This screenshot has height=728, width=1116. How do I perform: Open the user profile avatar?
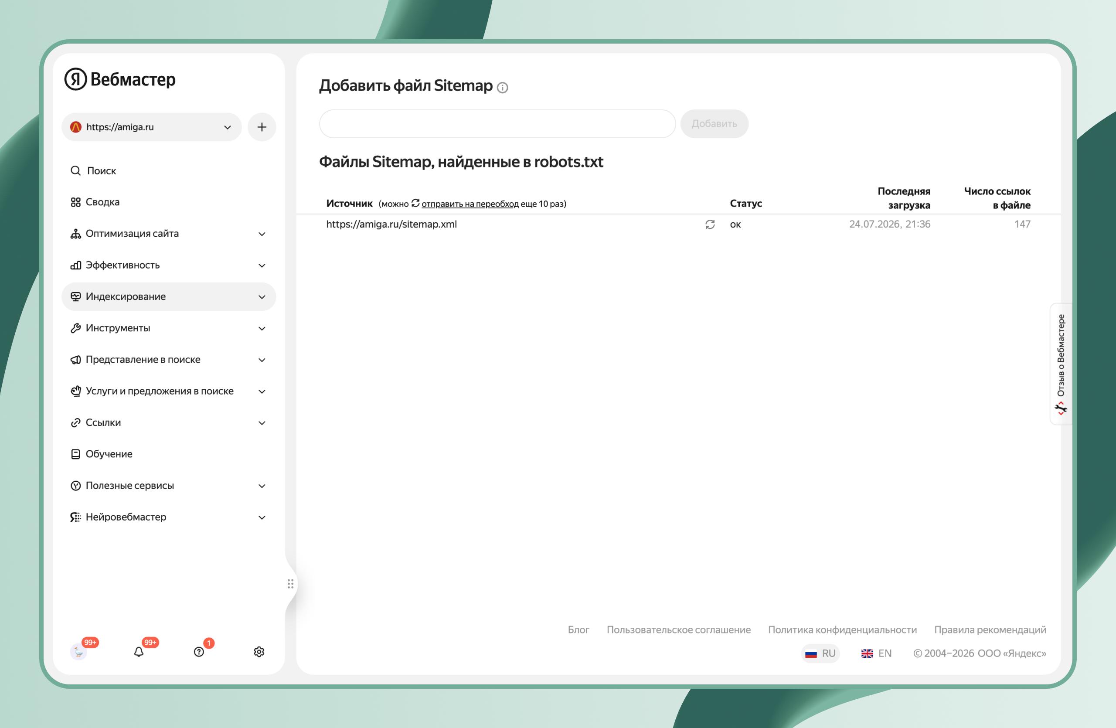click(79, 652)
